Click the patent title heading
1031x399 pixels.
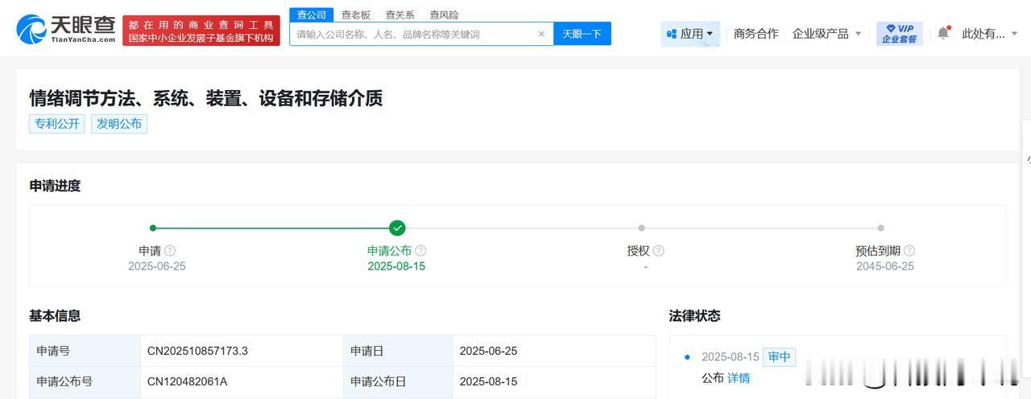point(206,98)
